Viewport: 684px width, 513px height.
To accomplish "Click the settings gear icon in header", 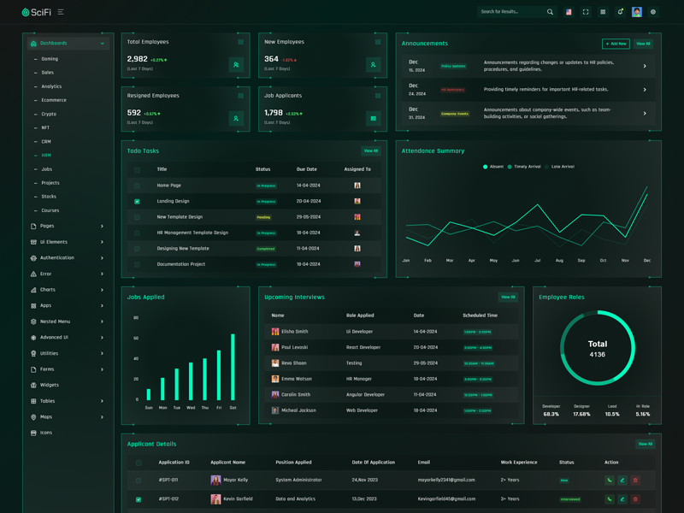I will click(653, 12).
